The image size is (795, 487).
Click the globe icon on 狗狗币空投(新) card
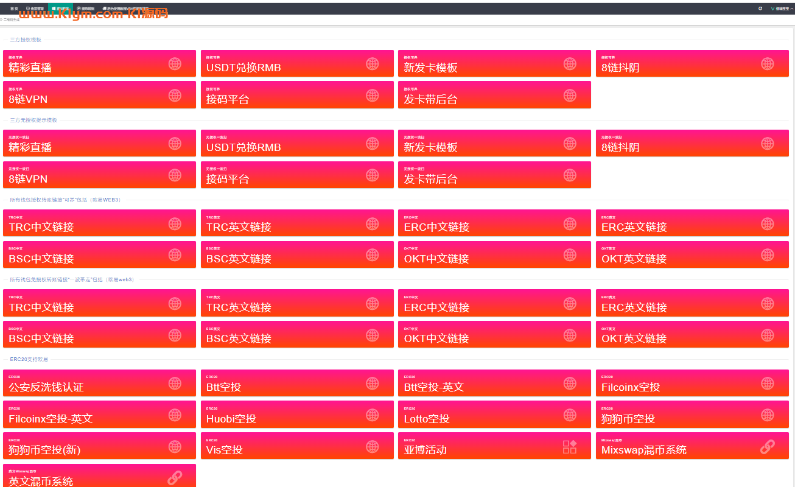point(175,447)
